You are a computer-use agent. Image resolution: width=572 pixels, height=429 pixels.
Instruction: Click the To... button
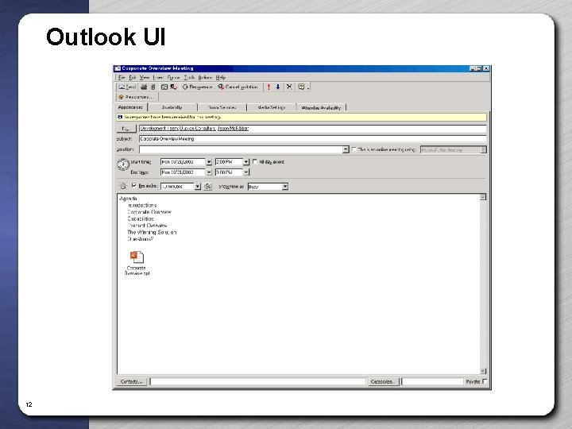pos(126,129)
